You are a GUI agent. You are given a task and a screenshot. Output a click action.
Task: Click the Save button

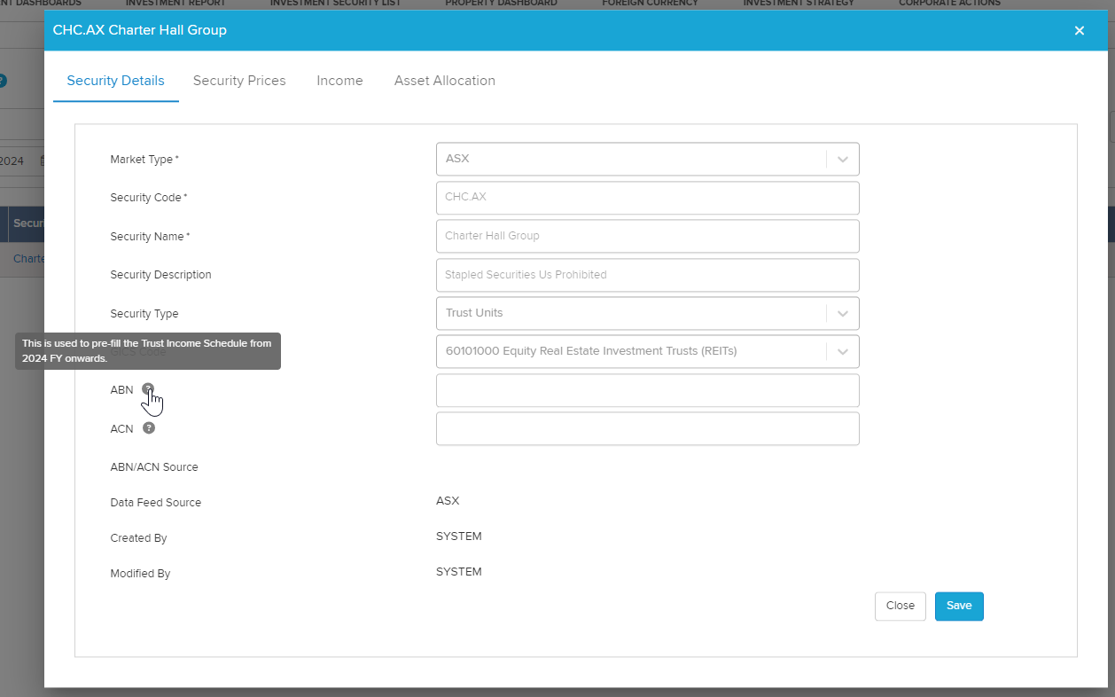959,607
